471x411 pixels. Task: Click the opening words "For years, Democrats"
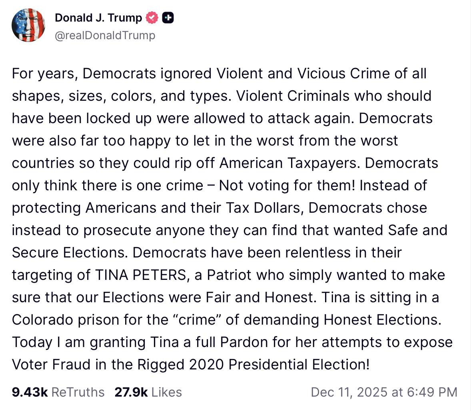click(x=84, y=74)
